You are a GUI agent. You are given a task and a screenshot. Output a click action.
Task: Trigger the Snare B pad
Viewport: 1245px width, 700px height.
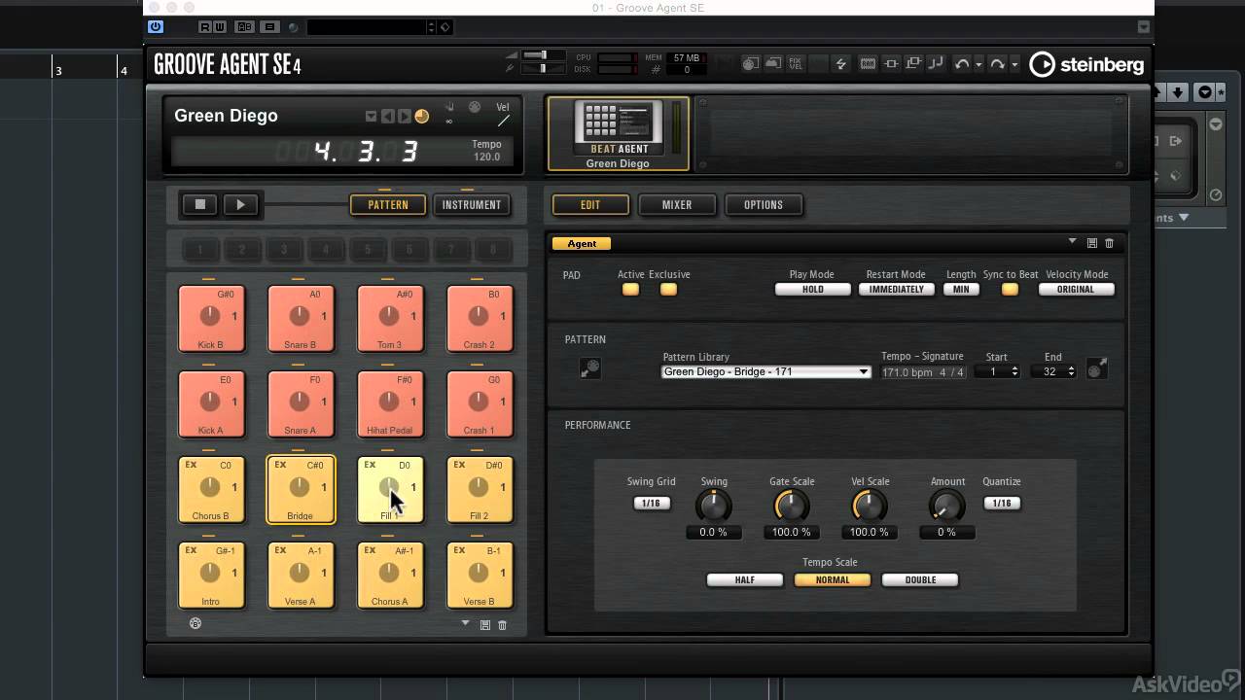coord(301,318)
